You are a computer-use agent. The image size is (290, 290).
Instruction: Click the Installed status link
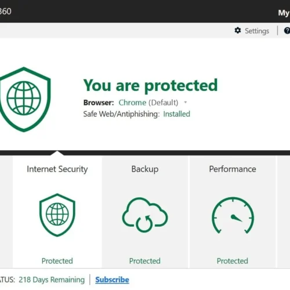pos(176,114)
